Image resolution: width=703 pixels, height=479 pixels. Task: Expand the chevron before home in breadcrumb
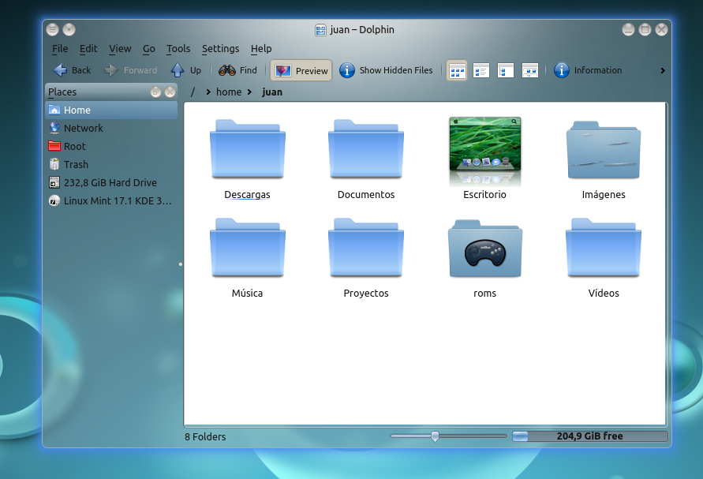coord(208,92)
